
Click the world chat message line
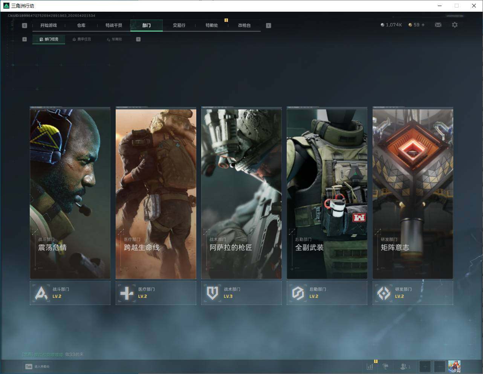click(53, 354)
